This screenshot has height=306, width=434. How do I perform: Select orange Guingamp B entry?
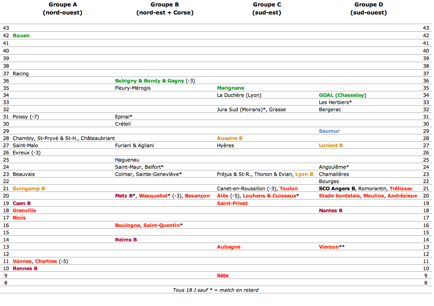coord(29,189)
